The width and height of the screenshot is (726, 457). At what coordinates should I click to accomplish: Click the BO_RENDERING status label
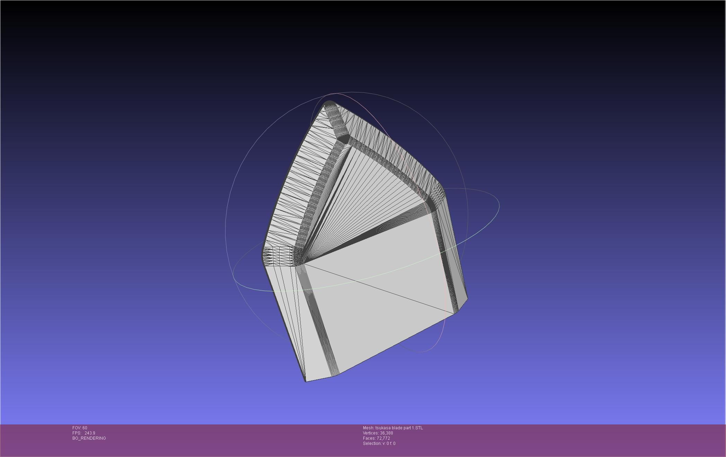89,438
